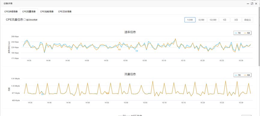Click the 流量信息 chart title

point(130,74)
